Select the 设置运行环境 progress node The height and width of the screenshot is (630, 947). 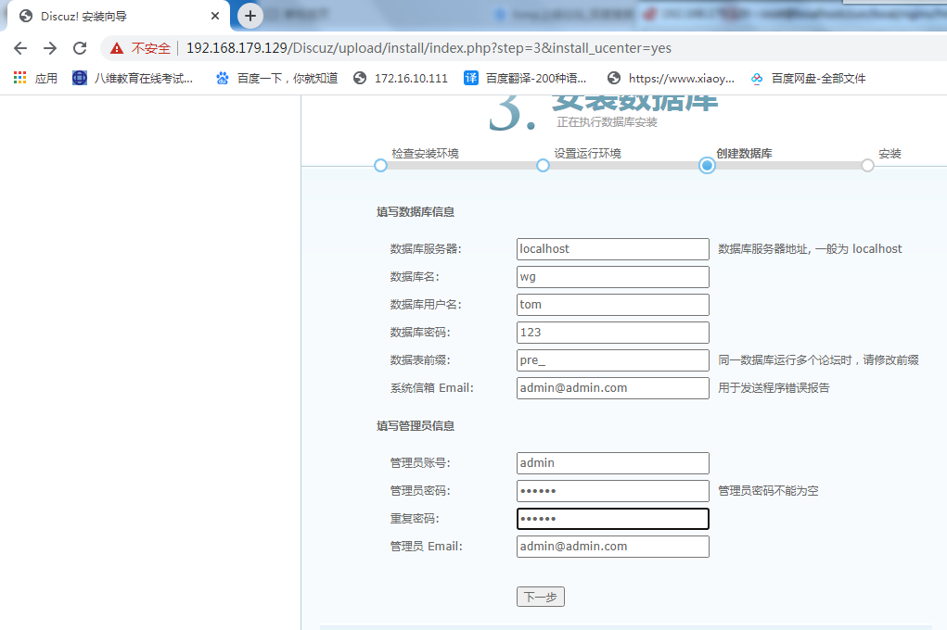(x=543, y=165)
